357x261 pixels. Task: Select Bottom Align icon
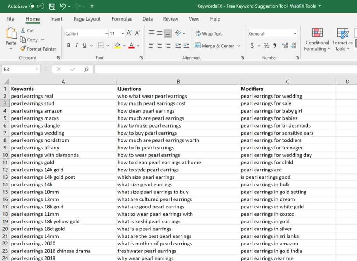click(168, 34)
